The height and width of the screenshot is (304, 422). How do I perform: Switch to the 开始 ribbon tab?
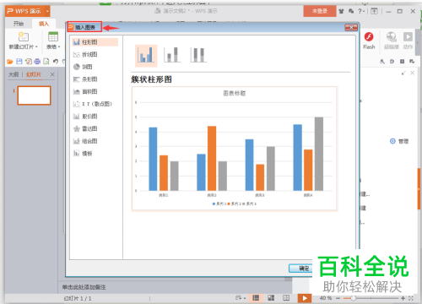pyautogui.click(x=19, y=24)
